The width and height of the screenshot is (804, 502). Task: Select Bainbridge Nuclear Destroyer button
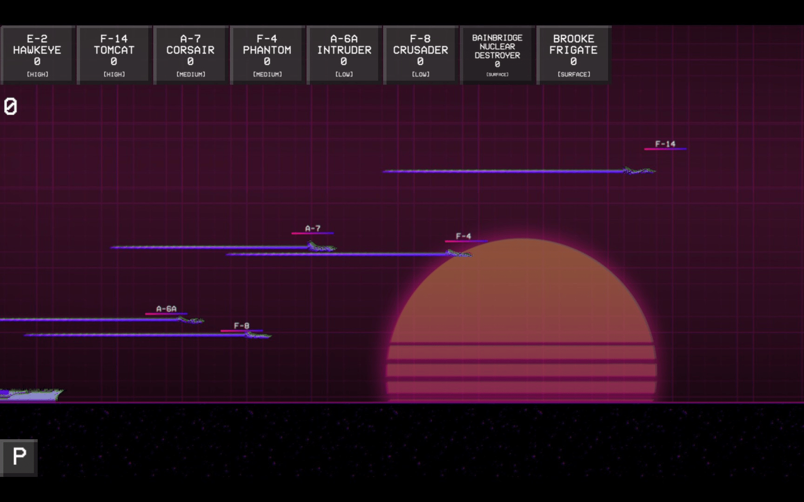pos(497,55)
